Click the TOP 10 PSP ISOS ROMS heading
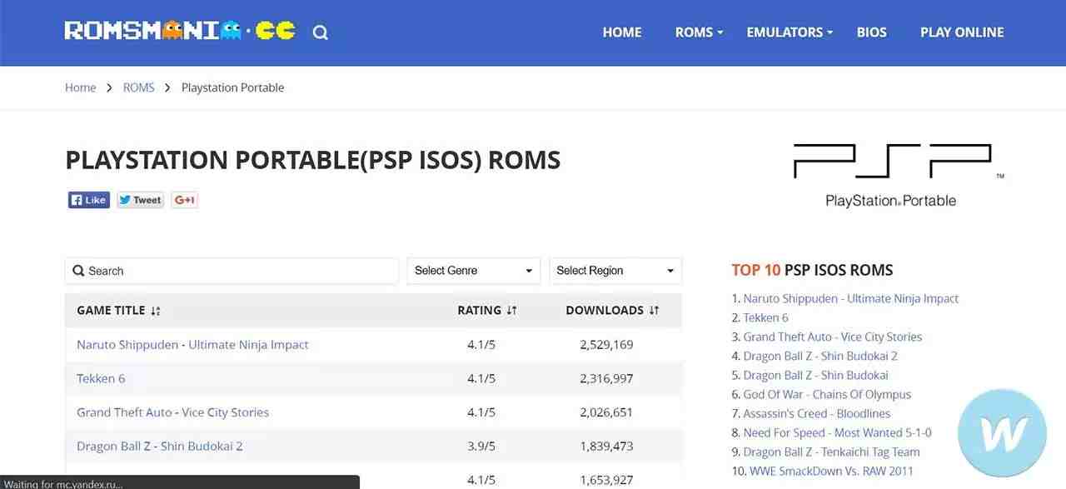 pos(812,270)
